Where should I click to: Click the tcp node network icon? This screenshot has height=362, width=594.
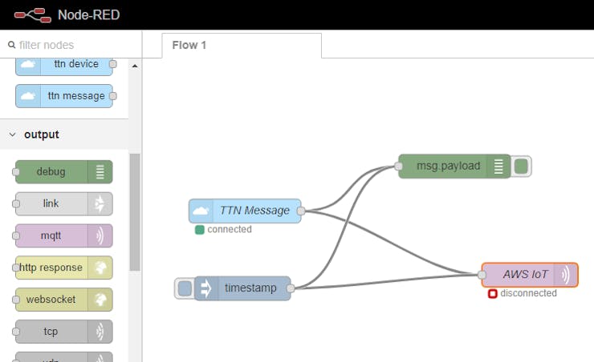(x=100, y=332)
